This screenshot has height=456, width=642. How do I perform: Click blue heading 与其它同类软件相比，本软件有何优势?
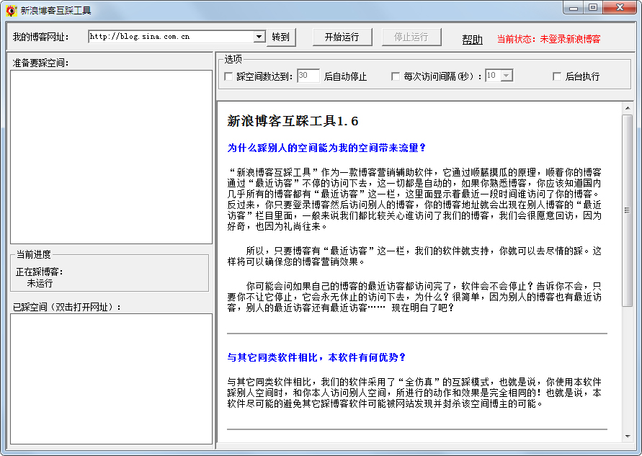tap(316, 358)
